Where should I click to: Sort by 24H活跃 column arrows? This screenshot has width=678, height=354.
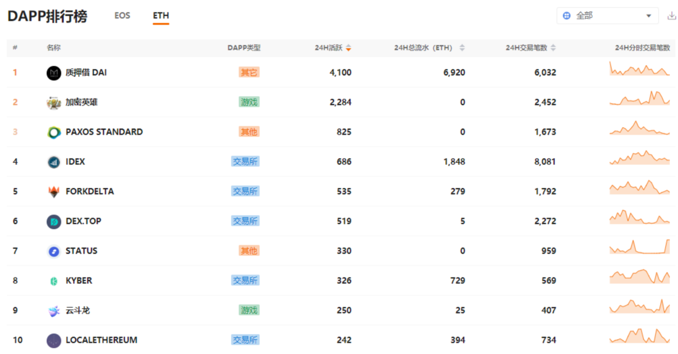(x=348, y=48)
